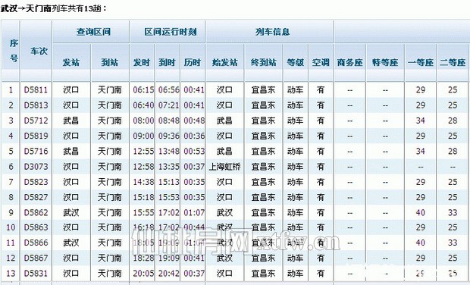
Task: Open train D5867 link
Action: 36,258
